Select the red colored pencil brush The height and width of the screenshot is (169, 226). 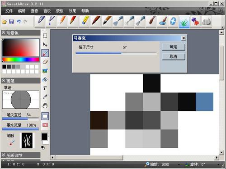pyautogui.click(x=73, y=21)
